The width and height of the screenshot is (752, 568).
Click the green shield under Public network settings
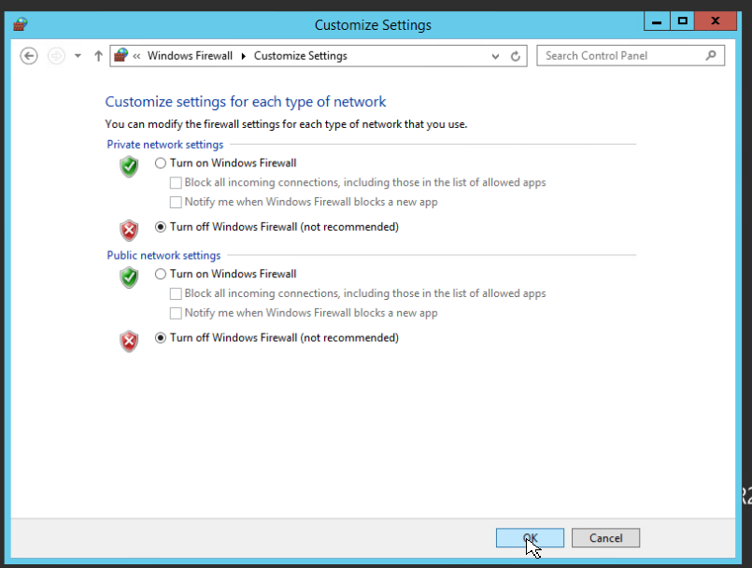[x=129, y=277]
